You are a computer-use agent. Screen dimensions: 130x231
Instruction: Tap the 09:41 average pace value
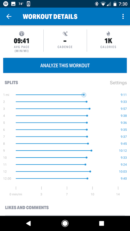[x=22, y=41]
